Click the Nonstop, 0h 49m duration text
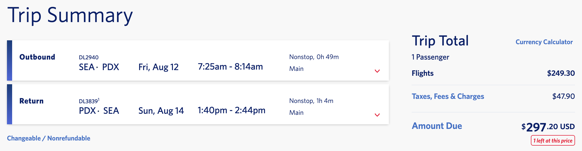Screen dimensions: 582x151 pyautogui.click(x=314, y=57)
